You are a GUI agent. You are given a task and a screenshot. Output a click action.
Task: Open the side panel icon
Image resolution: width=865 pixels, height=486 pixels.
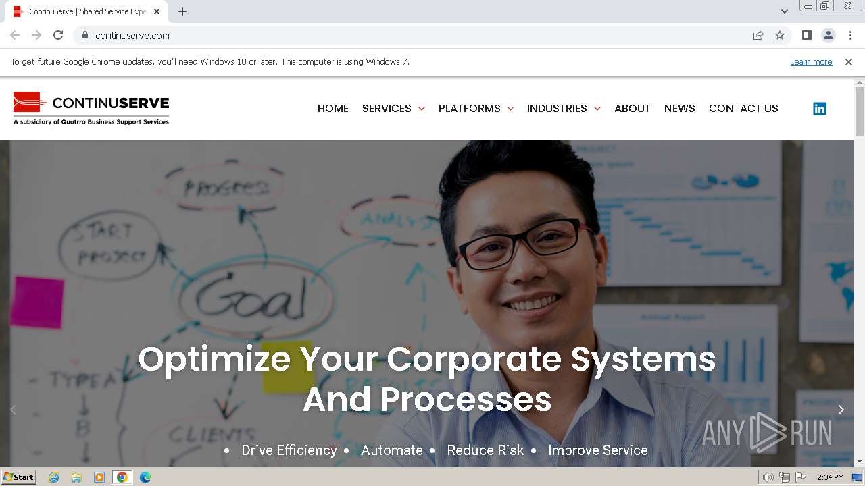pyautogui.click(x=806, y=35)
